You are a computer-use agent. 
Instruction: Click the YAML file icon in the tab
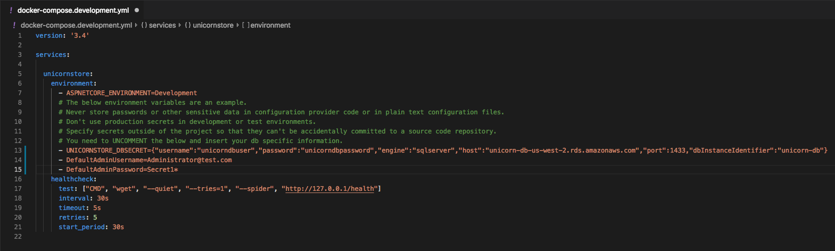(x=11, y=10)
